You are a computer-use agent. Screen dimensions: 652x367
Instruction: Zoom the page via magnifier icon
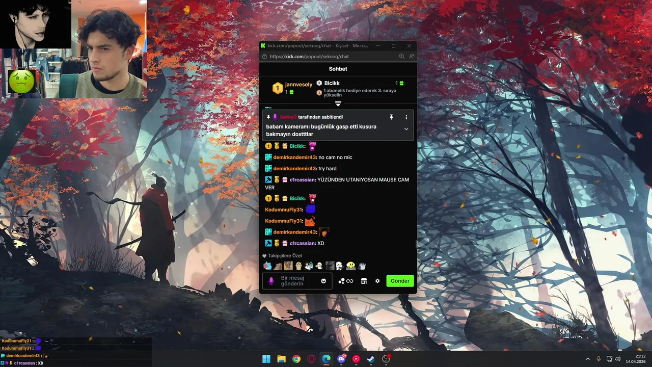(401, 57)
